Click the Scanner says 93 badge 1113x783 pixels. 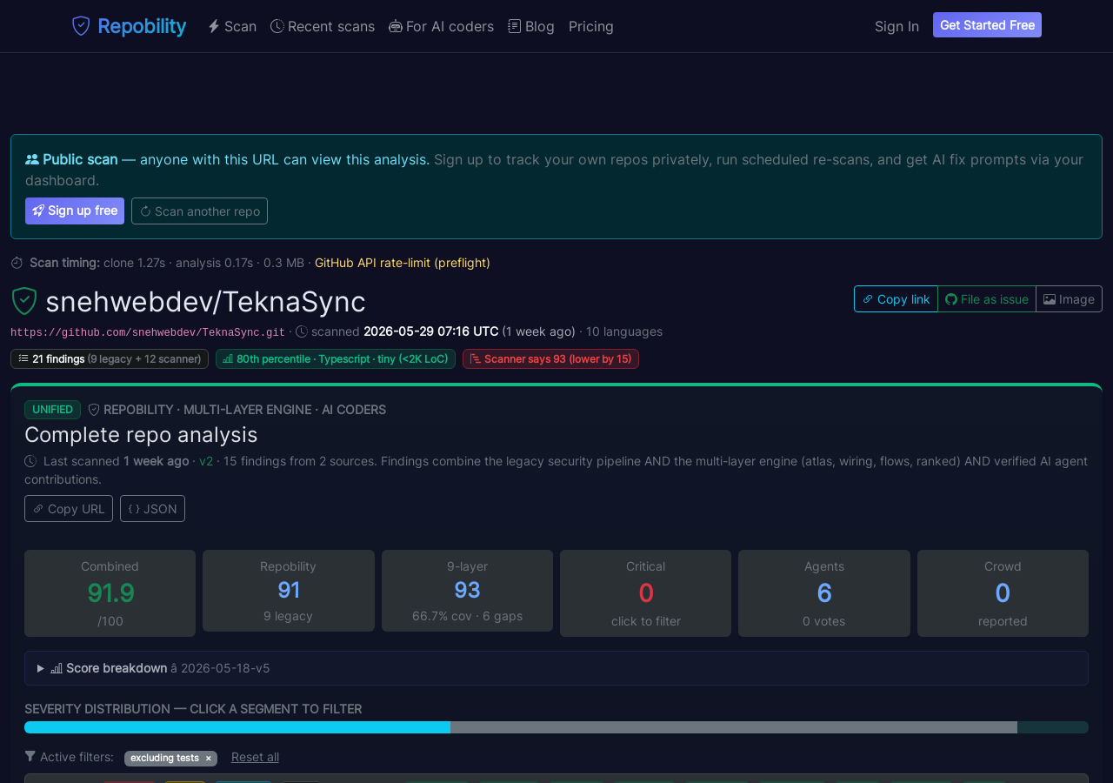550,358
